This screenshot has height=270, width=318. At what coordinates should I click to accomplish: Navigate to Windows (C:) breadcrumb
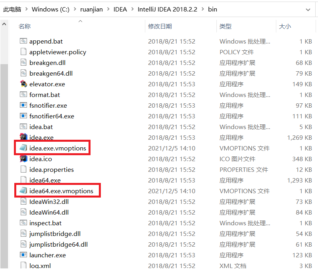(50, 9)
